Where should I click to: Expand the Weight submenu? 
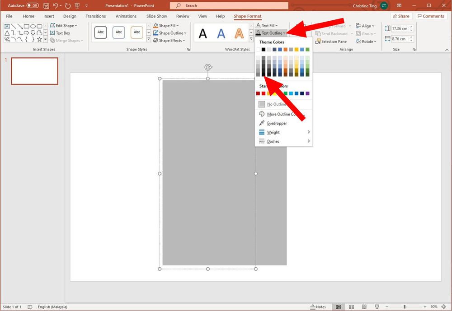pos(273,132)
